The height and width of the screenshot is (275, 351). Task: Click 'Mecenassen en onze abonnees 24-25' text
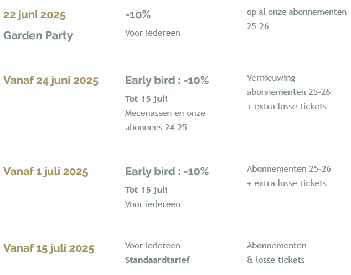[165, 120]
